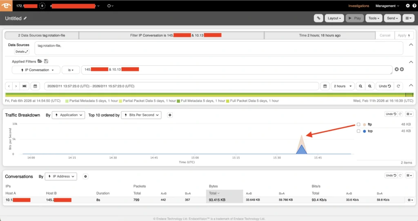Click the ftp color swatch in legend
This screenshot has height=221, width=418.
point(365,124)
